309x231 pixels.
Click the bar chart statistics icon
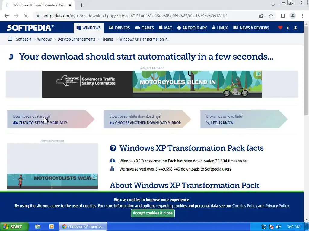click(112, 169)
